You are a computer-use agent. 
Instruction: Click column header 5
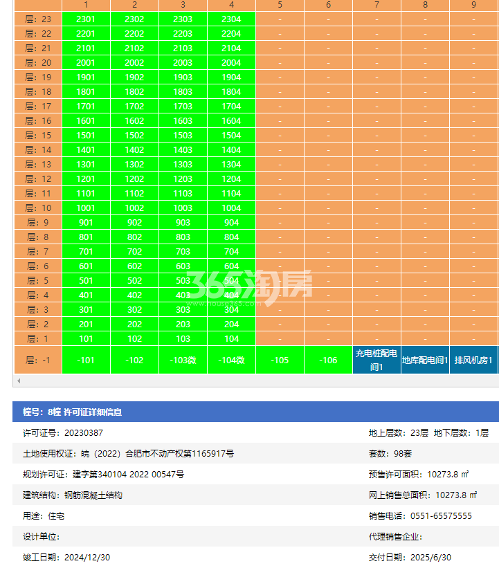pos(280,5)
